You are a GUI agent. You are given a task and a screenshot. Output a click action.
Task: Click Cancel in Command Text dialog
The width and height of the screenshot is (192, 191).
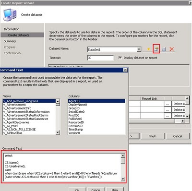tap(96, 190)
